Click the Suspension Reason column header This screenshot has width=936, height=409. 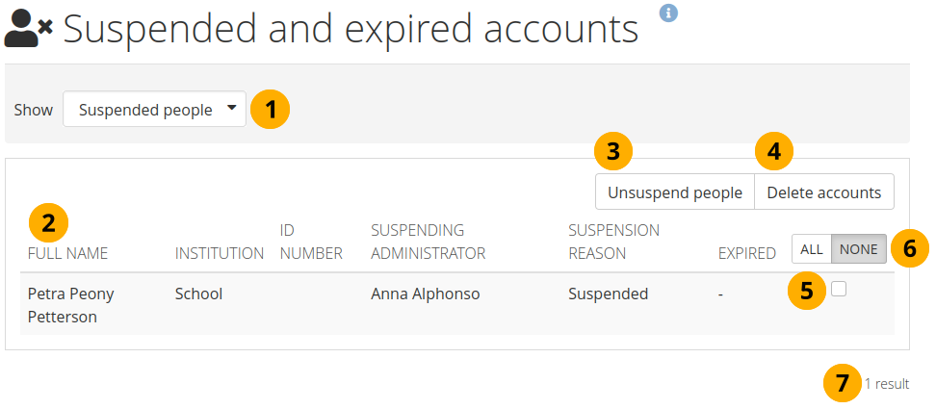[613, 243]
